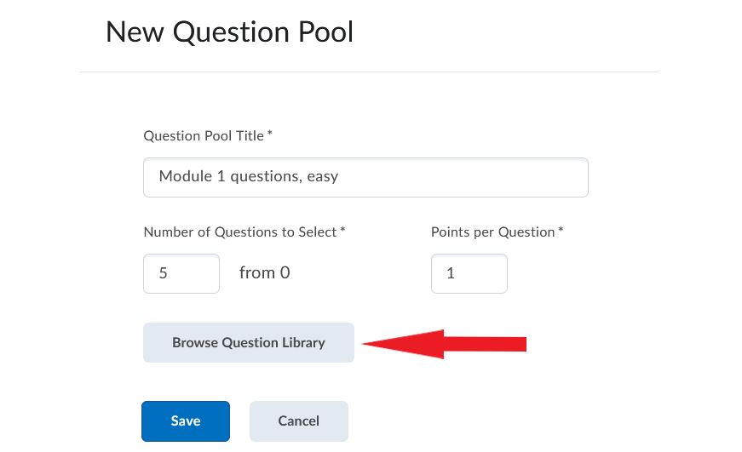Click the 'Question Pool Title' label
The image size is (742, 452).
coord(204,136)
